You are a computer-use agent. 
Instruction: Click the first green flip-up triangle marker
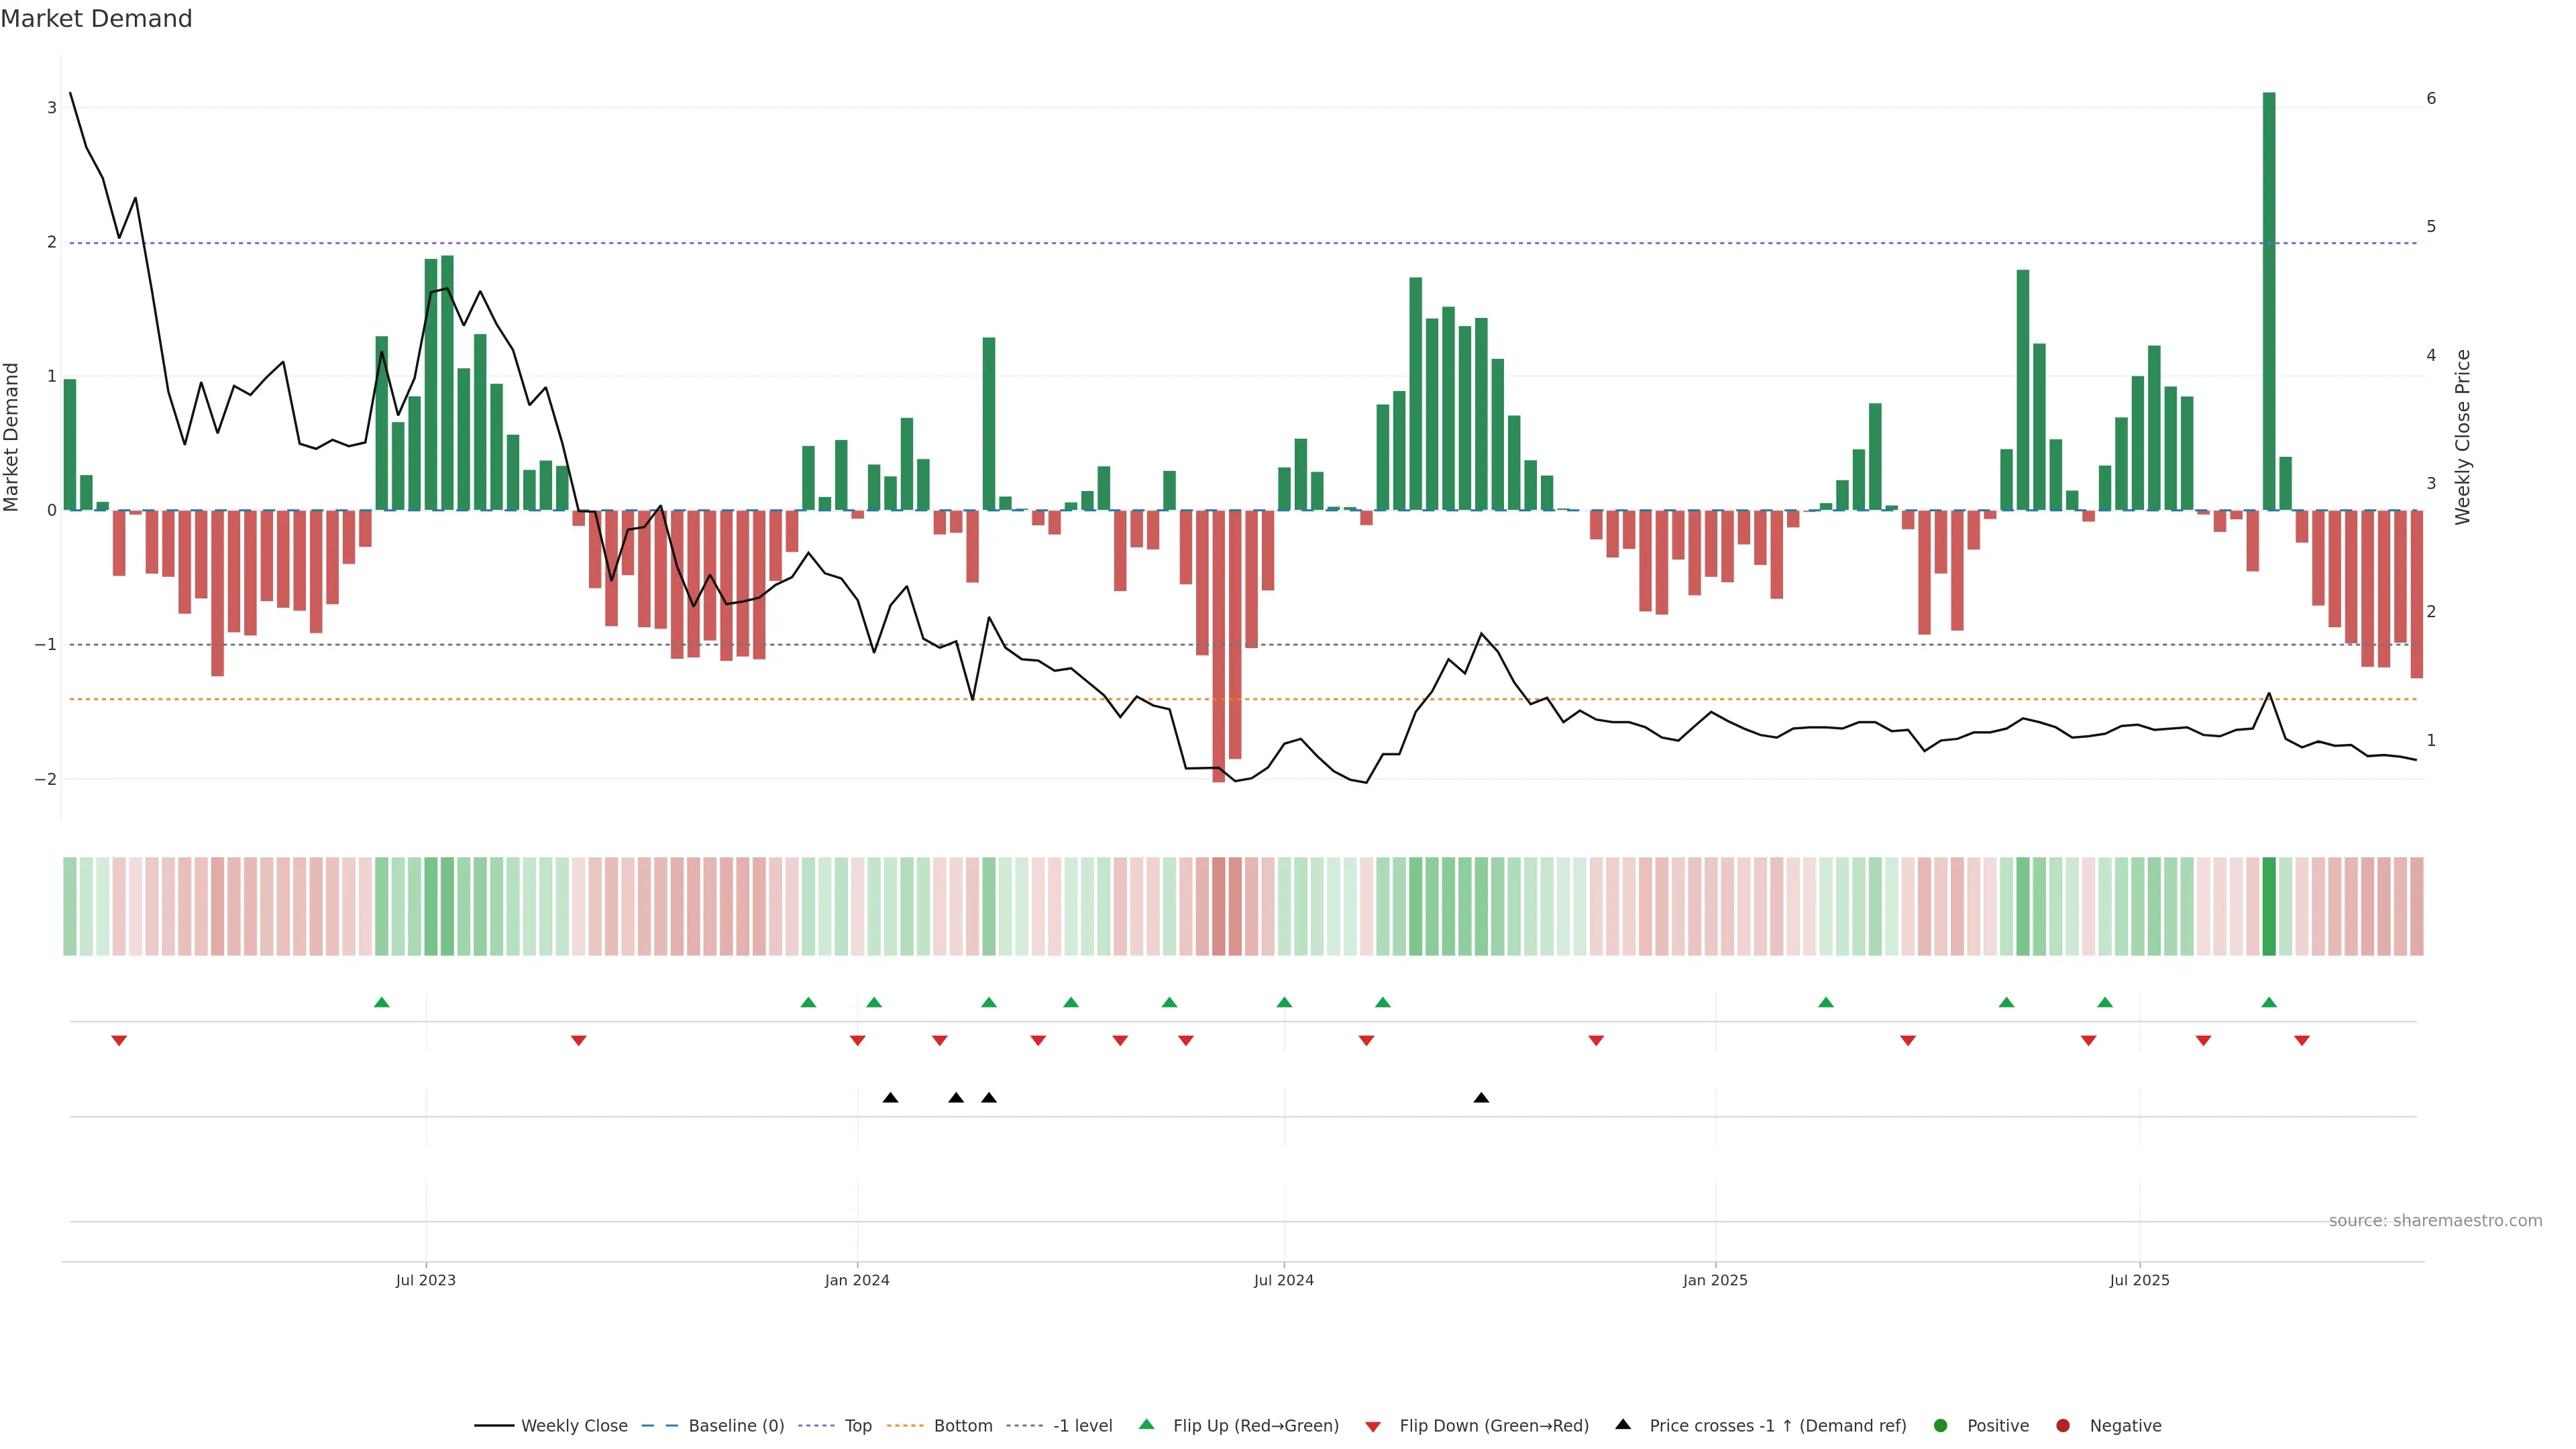(381, 1002)
